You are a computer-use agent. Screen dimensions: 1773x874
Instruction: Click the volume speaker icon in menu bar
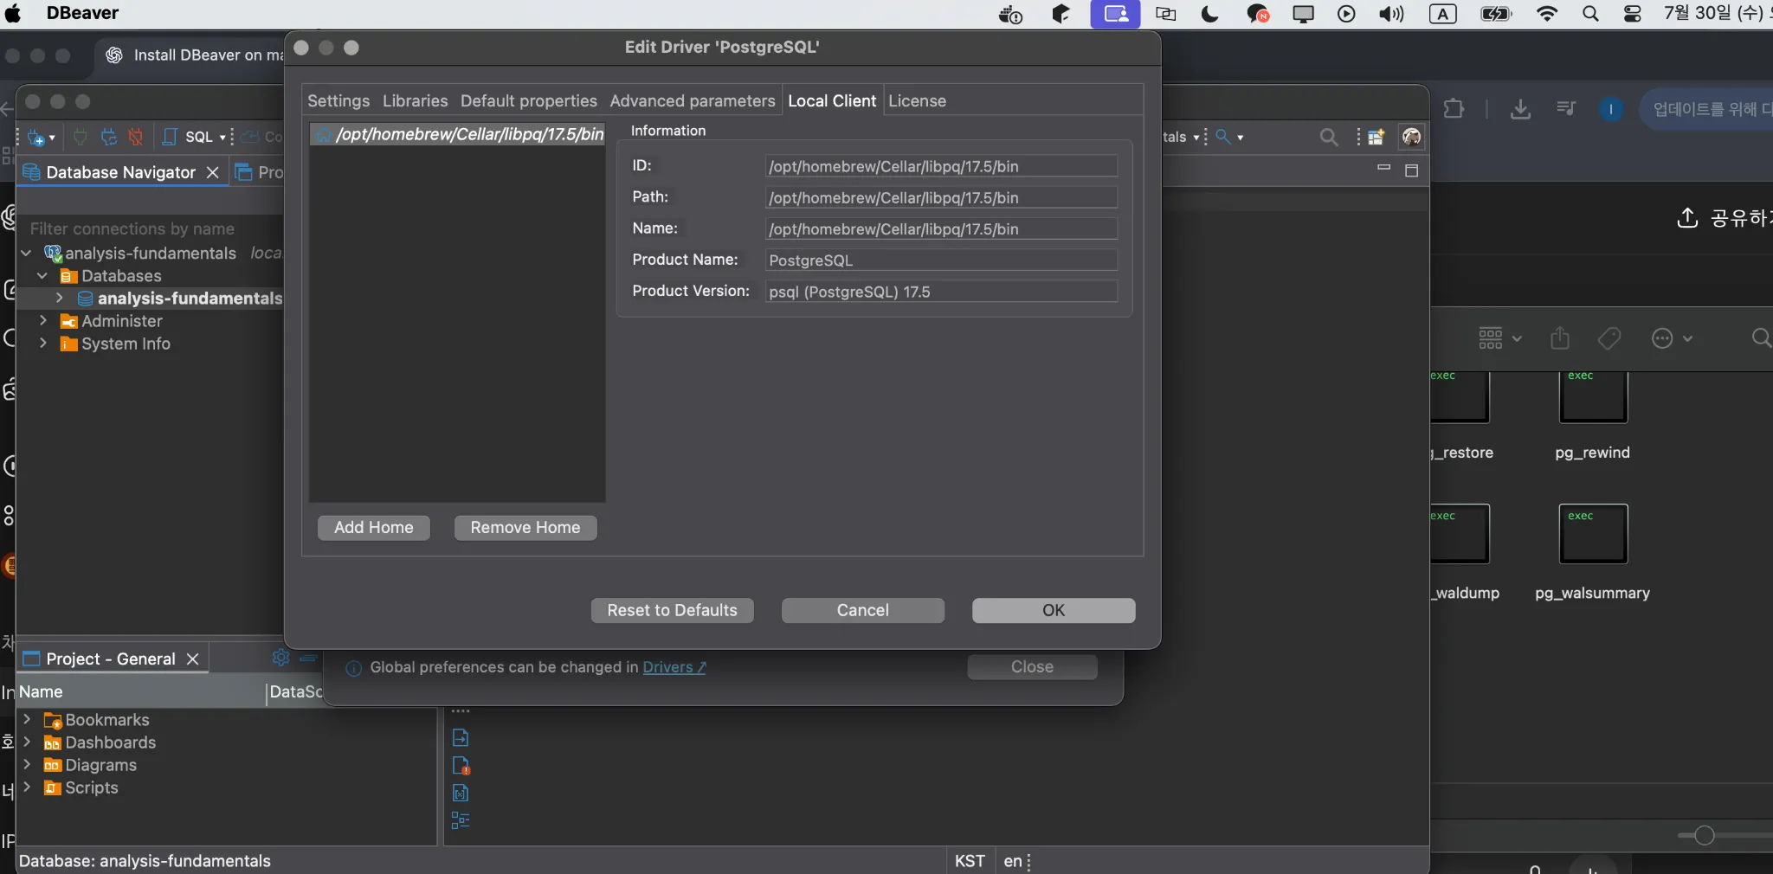(x=1391, y=14)
